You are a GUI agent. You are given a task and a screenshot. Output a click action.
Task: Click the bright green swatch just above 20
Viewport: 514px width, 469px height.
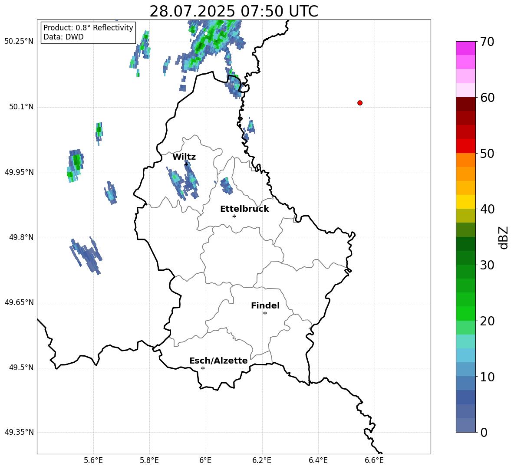pos(466,313)
